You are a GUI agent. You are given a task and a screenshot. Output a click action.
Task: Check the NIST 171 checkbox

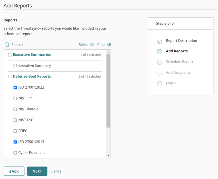pyautogui.click(x=15, y=98)
